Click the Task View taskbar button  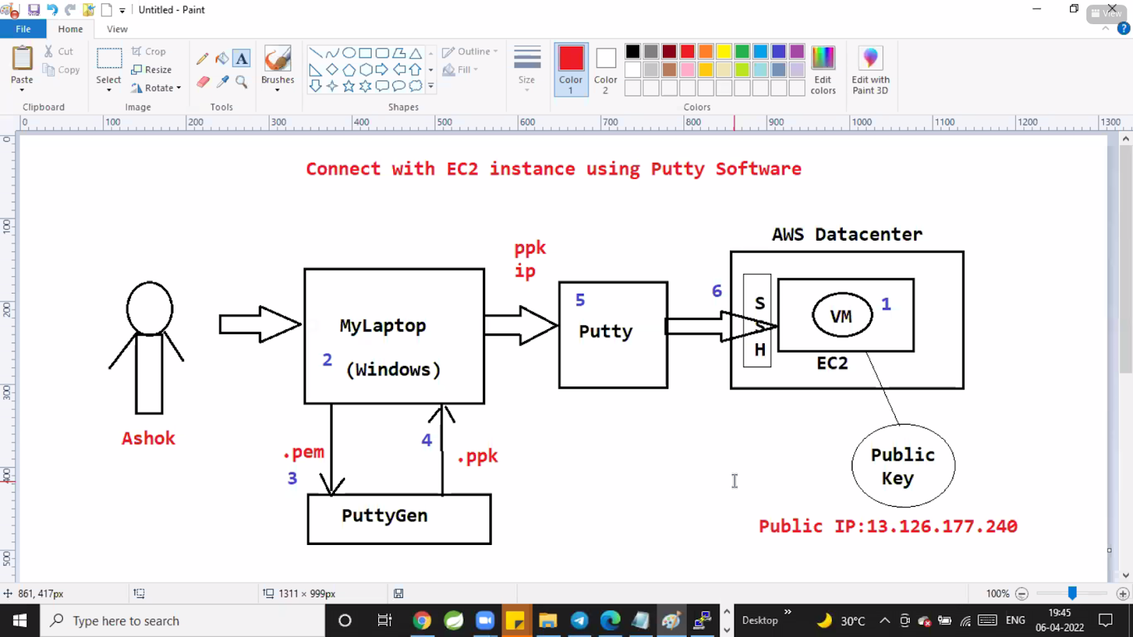(x=385, y=621)
